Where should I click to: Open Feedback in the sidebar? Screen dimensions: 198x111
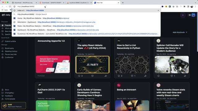coord(7,96)
